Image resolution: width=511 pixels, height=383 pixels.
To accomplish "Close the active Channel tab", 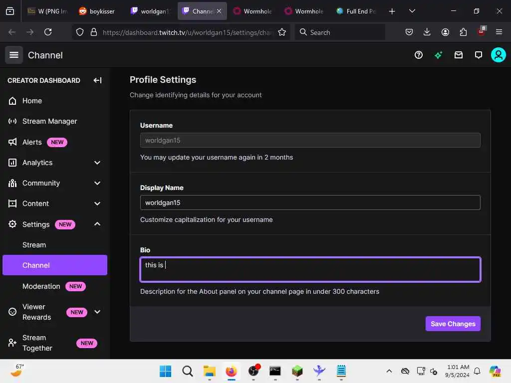I will point(219,11).
